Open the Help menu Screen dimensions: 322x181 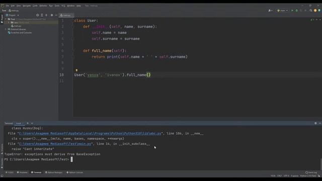click(x=78, y=6)
